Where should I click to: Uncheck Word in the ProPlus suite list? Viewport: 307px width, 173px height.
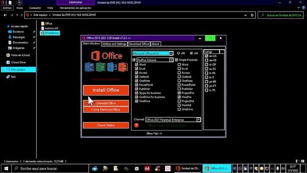(x=137, y=64)
